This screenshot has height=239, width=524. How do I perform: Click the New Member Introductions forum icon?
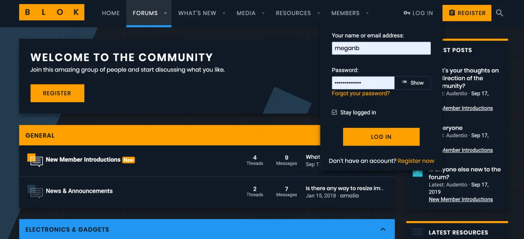pos(35,160)
